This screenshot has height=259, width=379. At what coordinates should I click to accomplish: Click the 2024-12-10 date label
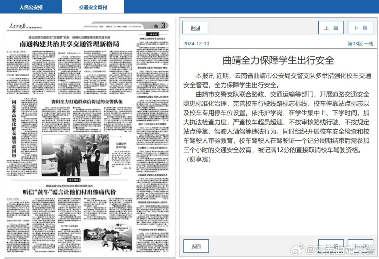tap(196, 43)
